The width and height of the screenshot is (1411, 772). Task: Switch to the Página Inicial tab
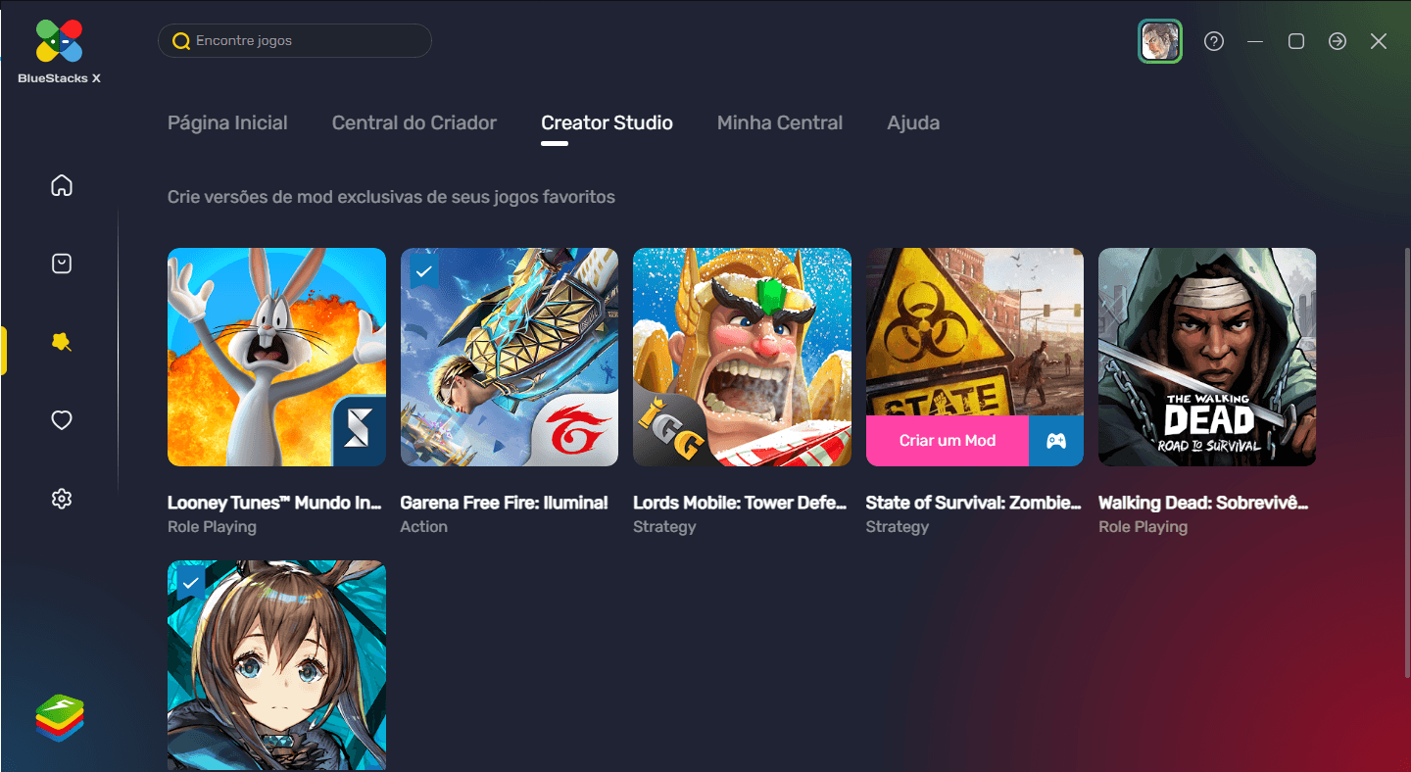click(227, 122)
